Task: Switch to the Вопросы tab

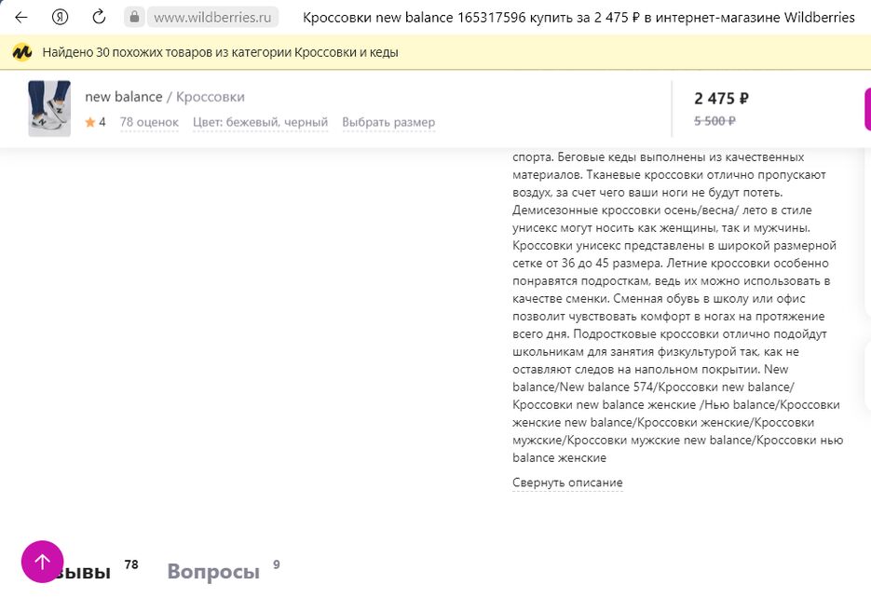Action: [213, 572]
